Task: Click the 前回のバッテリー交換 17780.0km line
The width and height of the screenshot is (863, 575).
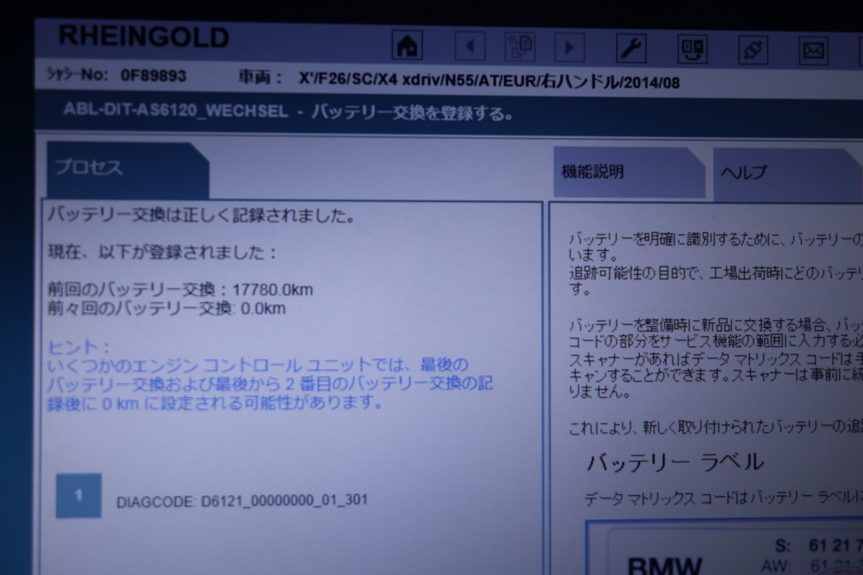Action: pos(180,289)
